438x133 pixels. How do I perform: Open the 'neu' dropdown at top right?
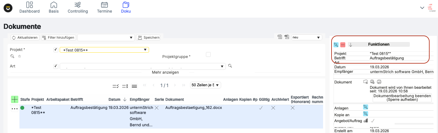[x=306, y=37]
